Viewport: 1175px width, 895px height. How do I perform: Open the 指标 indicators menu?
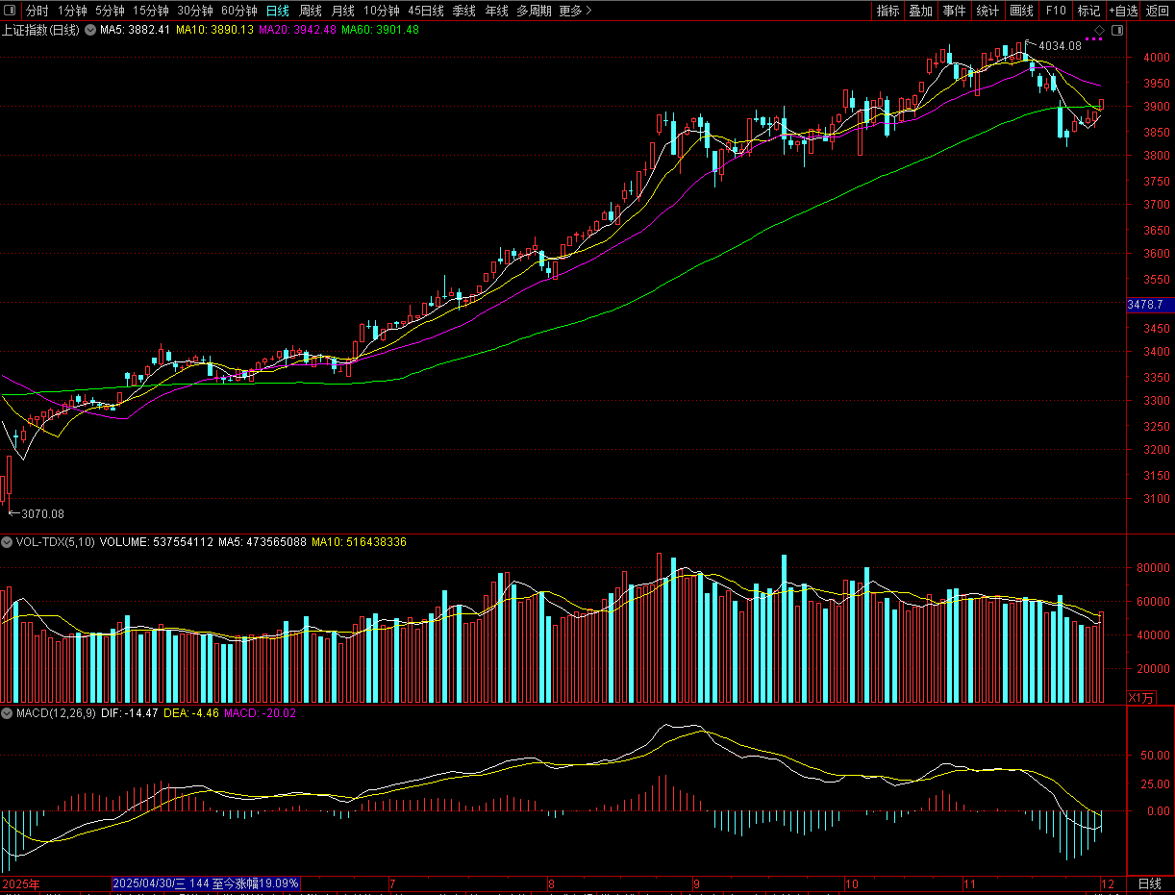coord(887,11)
